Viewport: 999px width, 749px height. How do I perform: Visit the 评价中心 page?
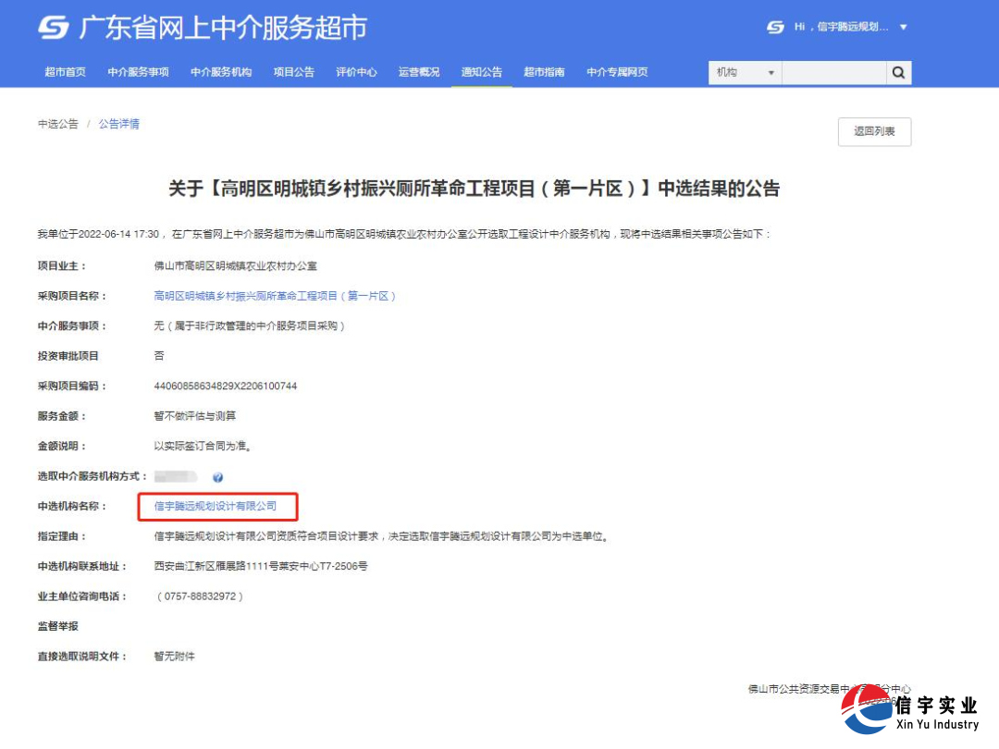(x=356, y=71)
